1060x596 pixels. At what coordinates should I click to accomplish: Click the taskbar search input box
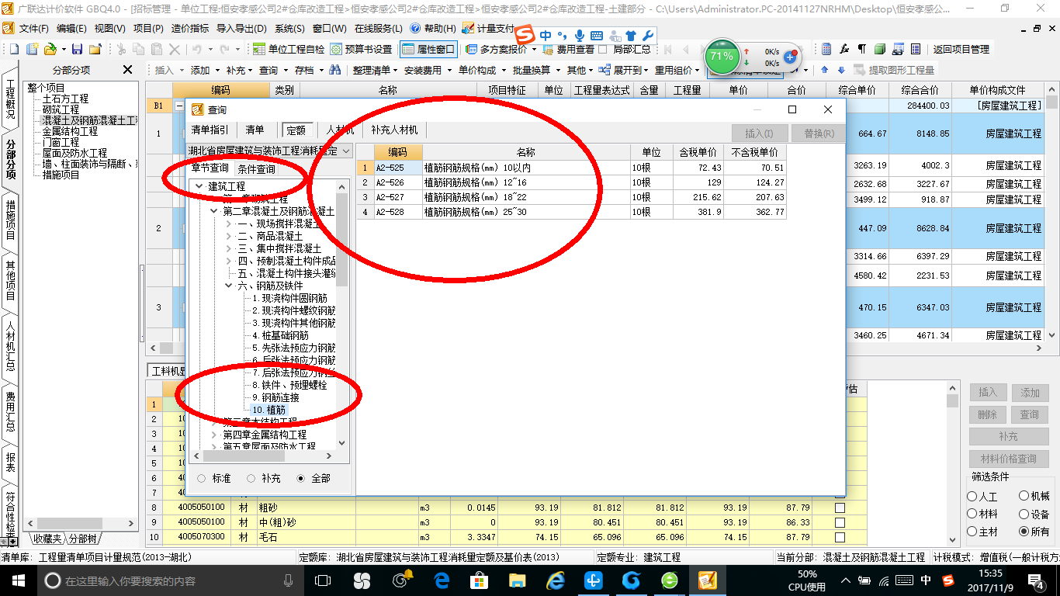pyautogui.click(x=170, y=580)
